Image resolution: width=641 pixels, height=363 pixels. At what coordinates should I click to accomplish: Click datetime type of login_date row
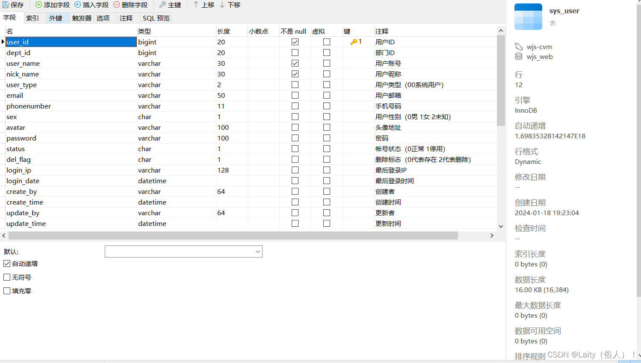[x=152, y=181]
